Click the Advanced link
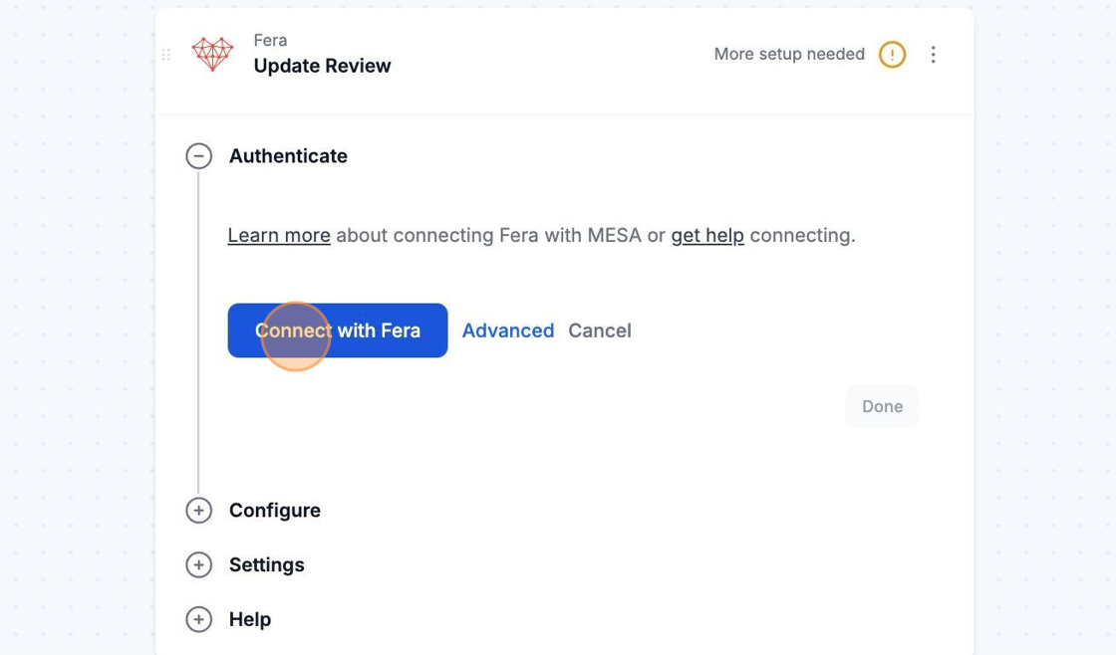 click(x=508, y=330)
